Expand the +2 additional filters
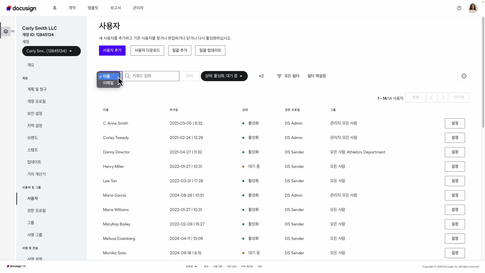 (261, 76)
